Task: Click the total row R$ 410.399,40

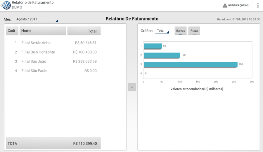Action: (53, 144)
